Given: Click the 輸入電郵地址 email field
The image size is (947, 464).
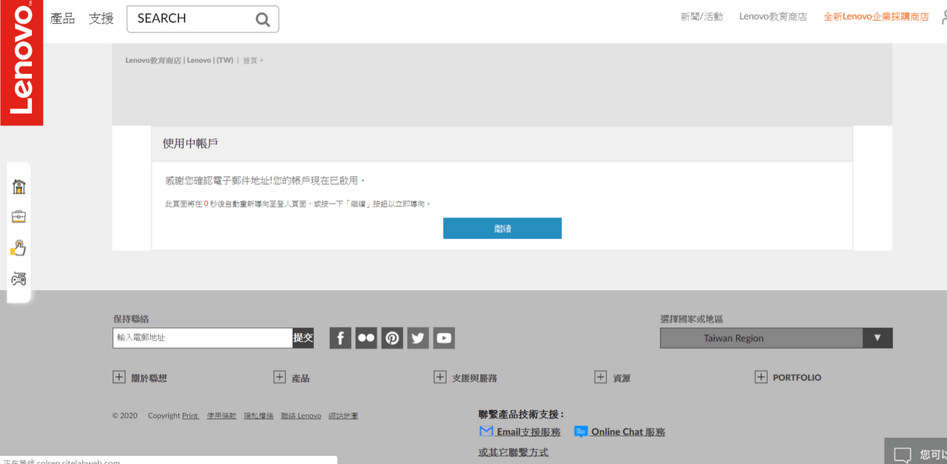Looking at the screenshot, I should 203,338.
